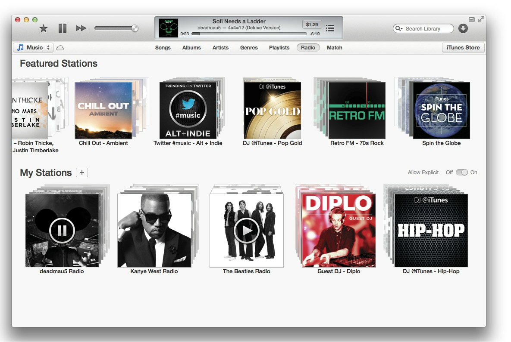
Task: Open the DJ @iTunes Hip-Hop cover
Action: (x=431, y=230)
